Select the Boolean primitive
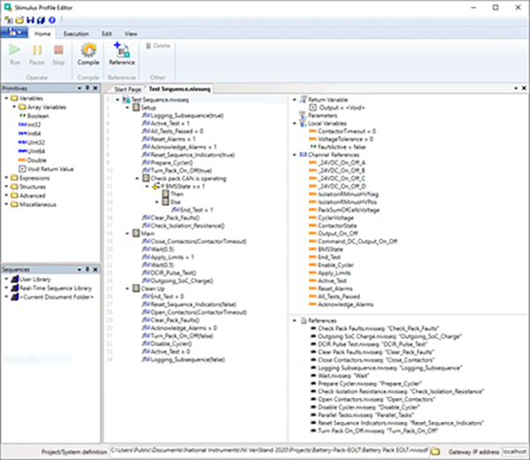 [x=34, y=116]
